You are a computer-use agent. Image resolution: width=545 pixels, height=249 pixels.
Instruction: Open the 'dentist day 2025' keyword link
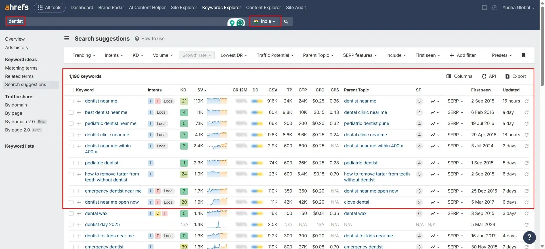point(102,225)
